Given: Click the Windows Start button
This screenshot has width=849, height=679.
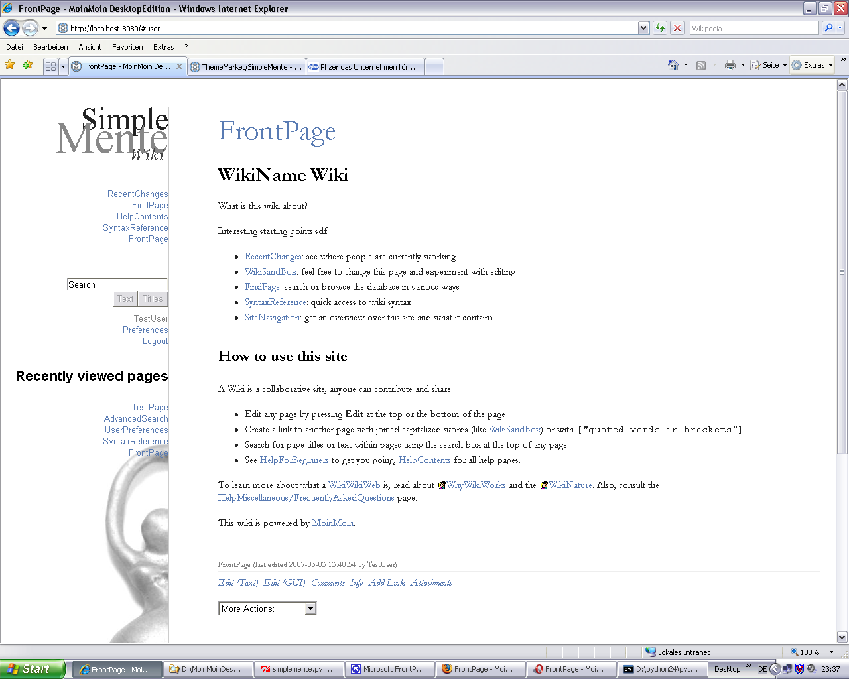Looking at the screenshot, I should pyautogui.click(x=32, y=669).
